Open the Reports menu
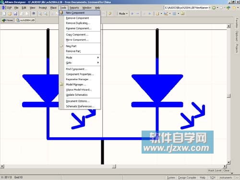This screenshot has width=240, height=180. point(74,8)
